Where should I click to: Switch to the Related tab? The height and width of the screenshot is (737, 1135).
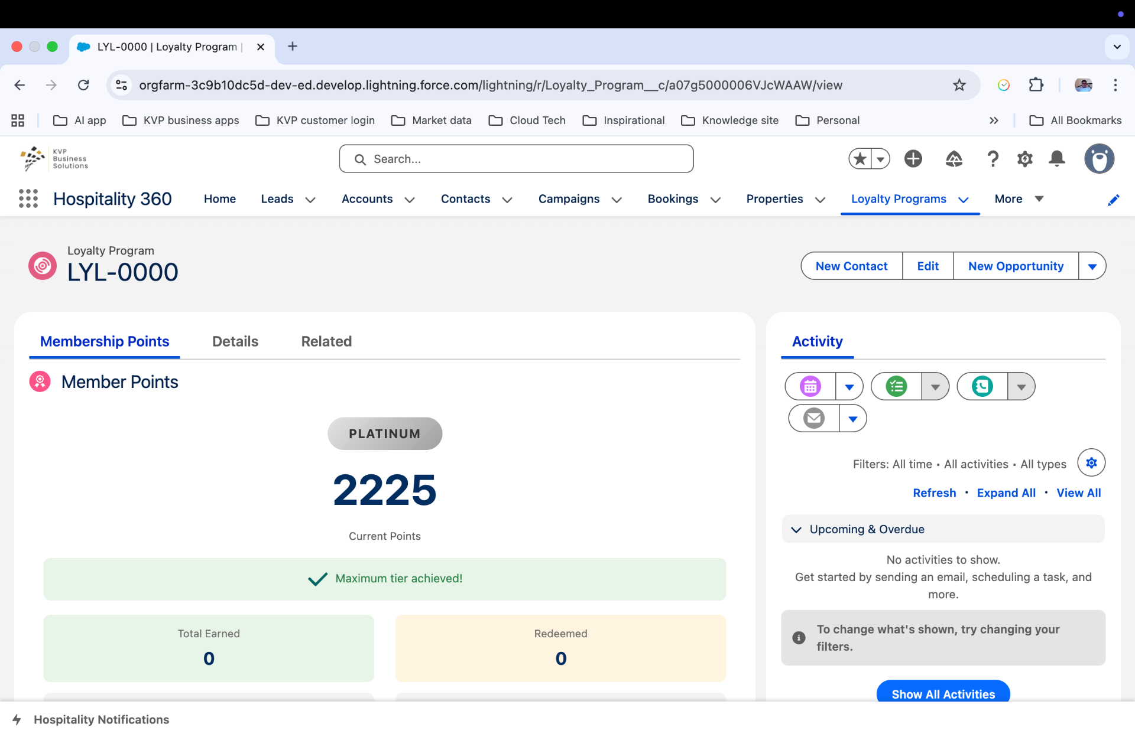[x=326, y=341]
